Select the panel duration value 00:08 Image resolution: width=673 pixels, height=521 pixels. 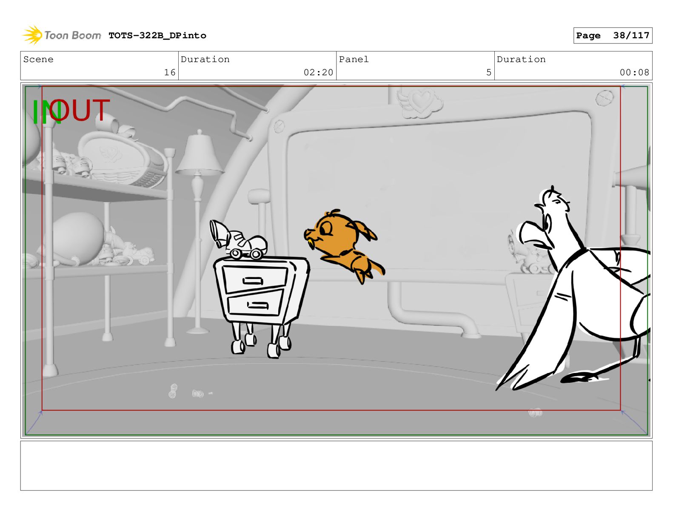coord(634,72)
